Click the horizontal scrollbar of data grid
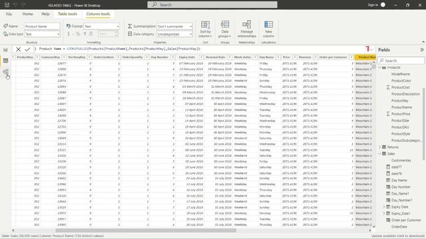Screen dimensions: 426x239 (x=146, y=230)
